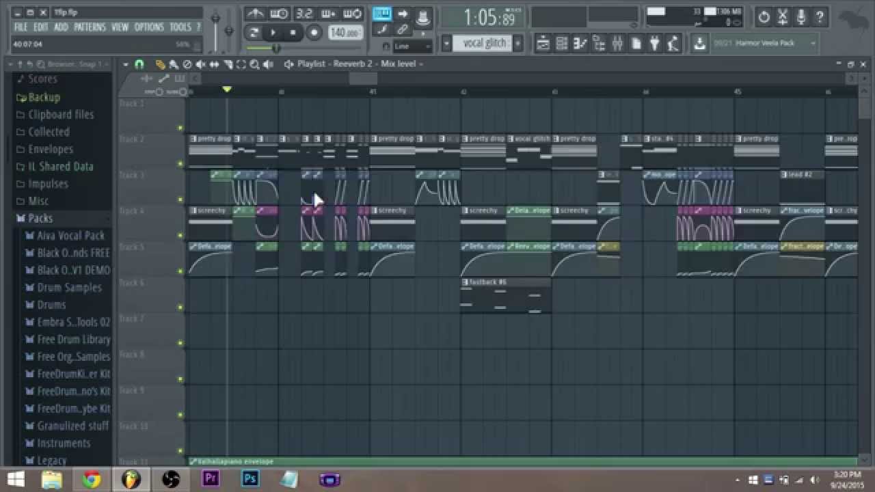Open the ADD menu
This screenshot has width=875, height=492.
[61, 27]
